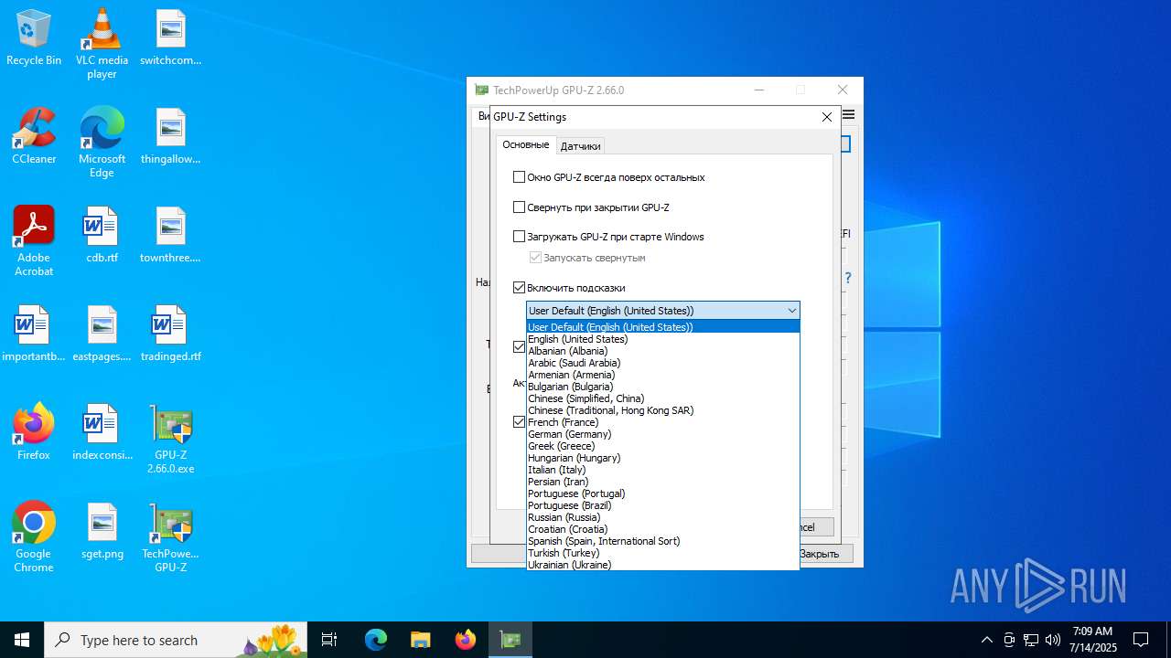Choose 'Bulgarian (Bulgaria)' language
1171x658 pixels.
click(663, 387)
